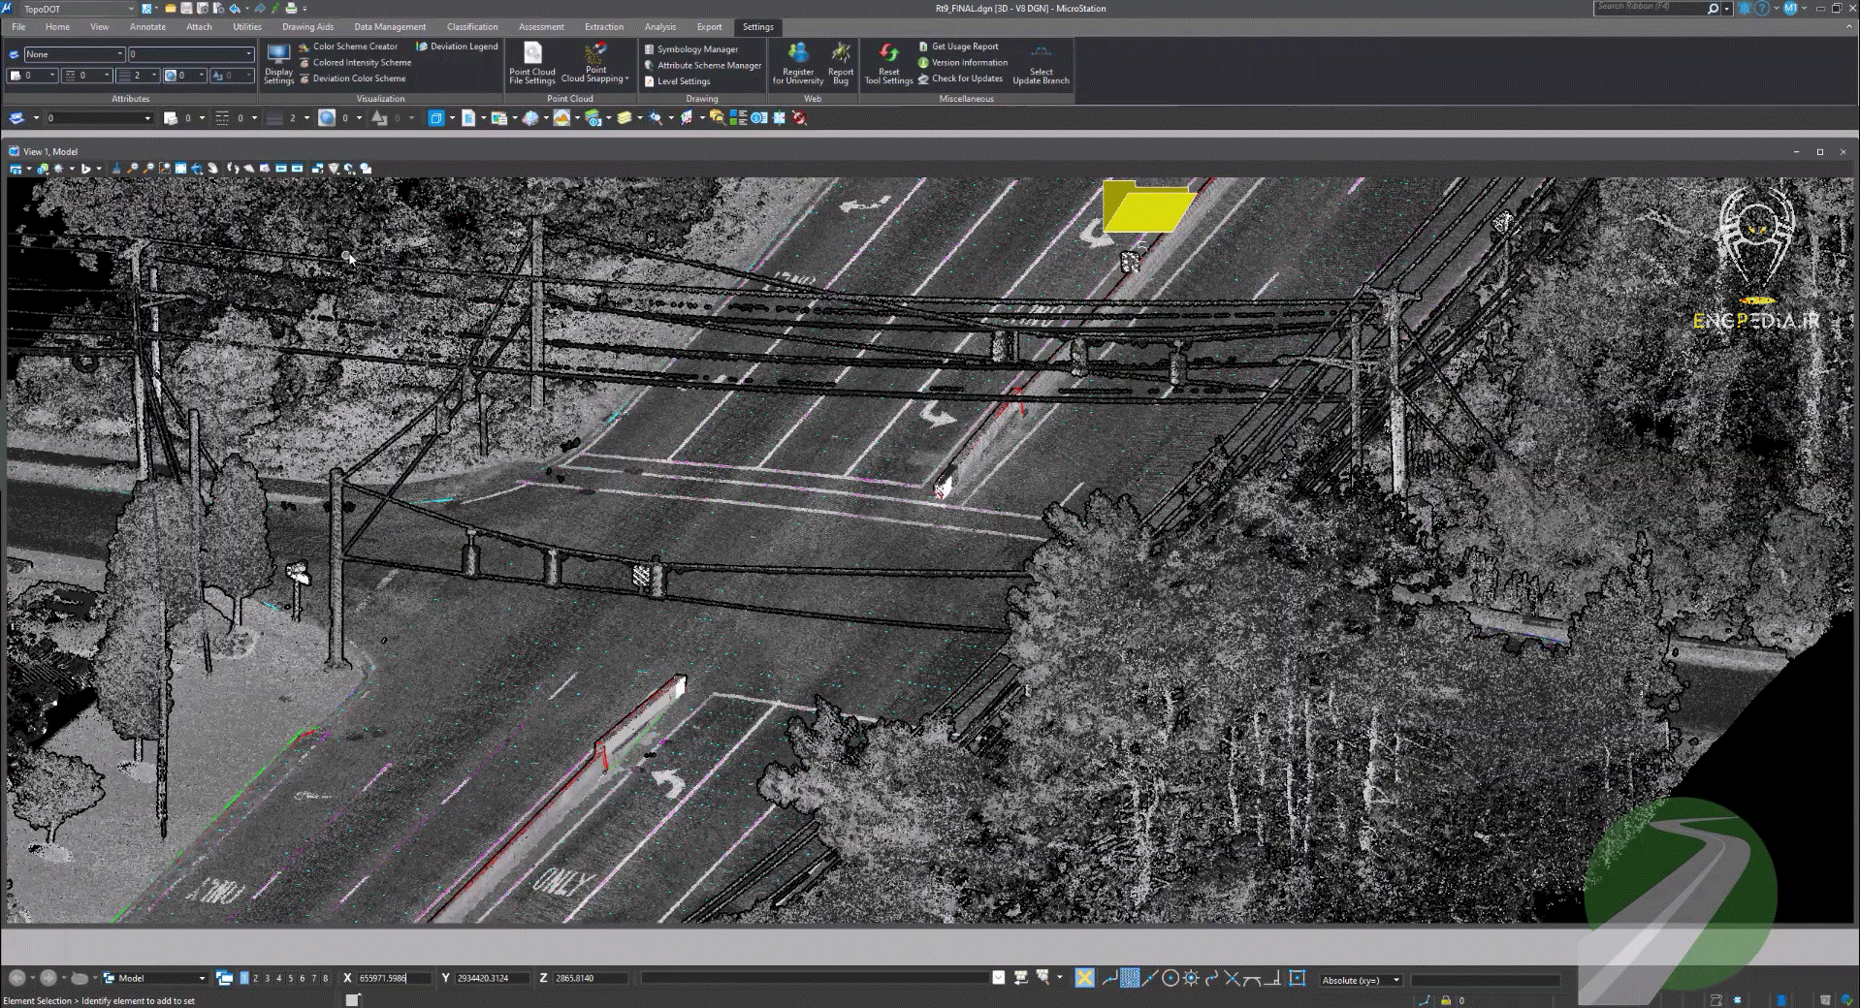This screenshot has width=1860, height=1008.
Task: Switch to the Extraction ribbon tab
Action: click(603, 27)
